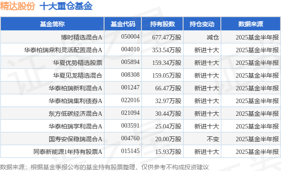281x171 pixels.
Task: Click fund code 003591
Action: [130, 125]
